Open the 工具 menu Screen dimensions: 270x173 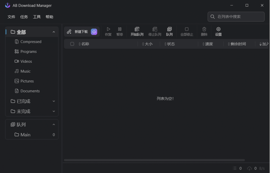[37, 17]
